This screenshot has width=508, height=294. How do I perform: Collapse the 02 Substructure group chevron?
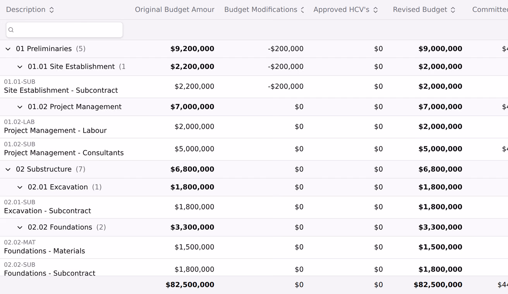coord(8,169)
